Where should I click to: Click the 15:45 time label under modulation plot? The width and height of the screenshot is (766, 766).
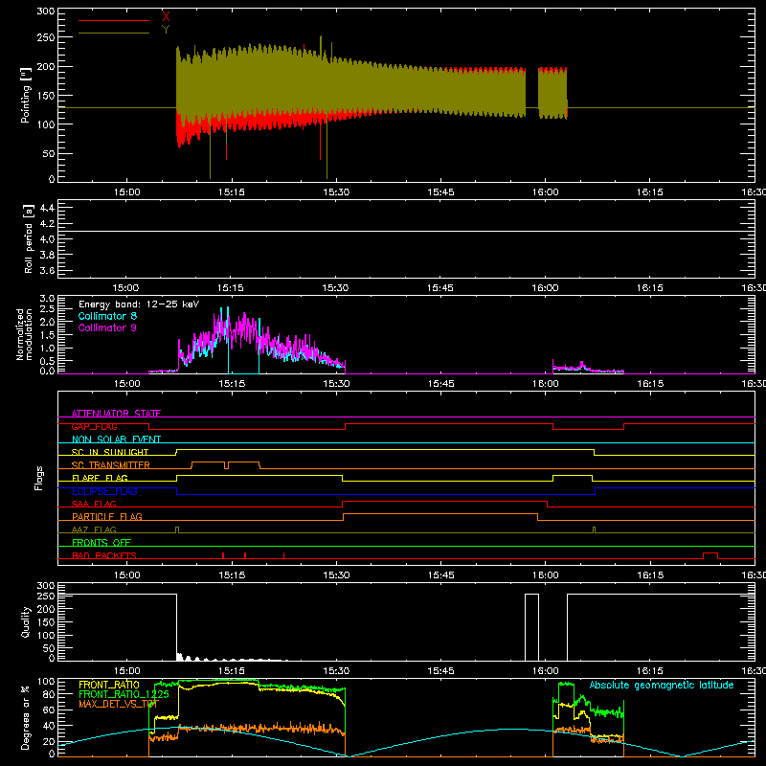point(440,384)
